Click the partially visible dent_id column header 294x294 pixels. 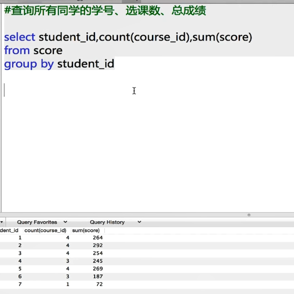9,230
